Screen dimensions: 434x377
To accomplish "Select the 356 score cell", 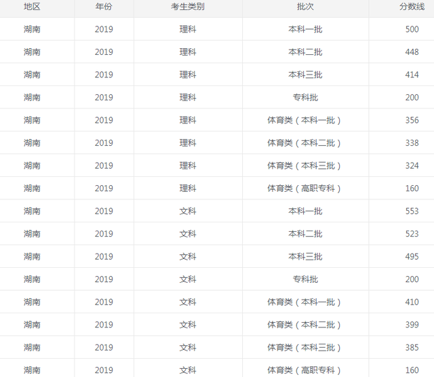I will point(412,120).
